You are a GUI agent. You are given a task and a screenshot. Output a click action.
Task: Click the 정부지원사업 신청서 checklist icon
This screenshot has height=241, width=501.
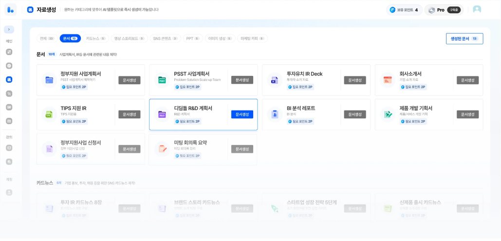tap(49, 149)
